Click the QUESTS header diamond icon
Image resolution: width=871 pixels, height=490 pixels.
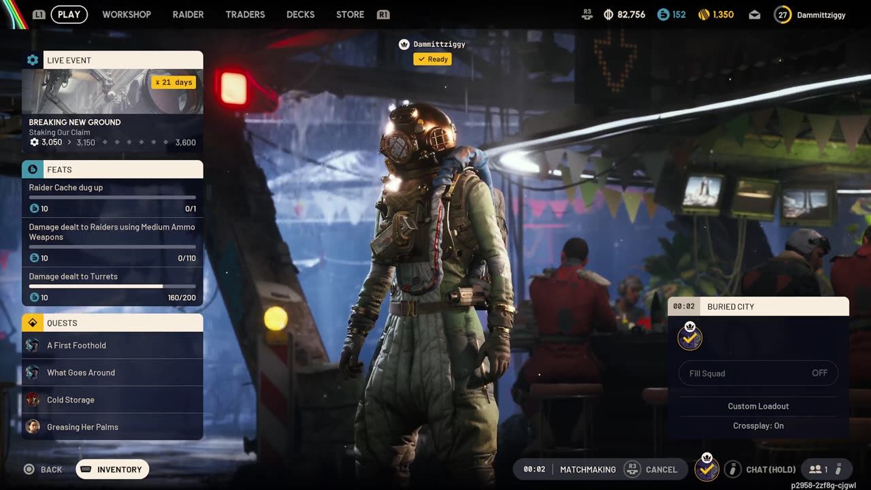(32, 323)
